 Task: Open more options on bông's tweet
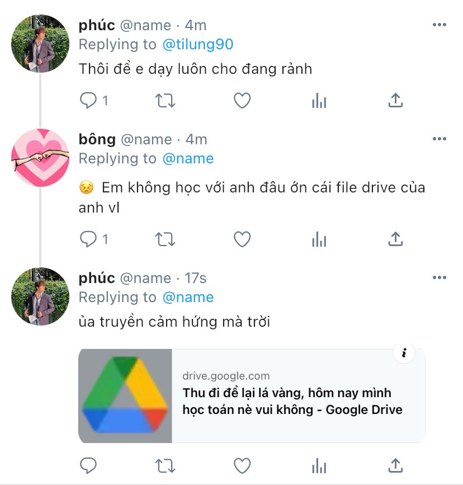[440, 139]
